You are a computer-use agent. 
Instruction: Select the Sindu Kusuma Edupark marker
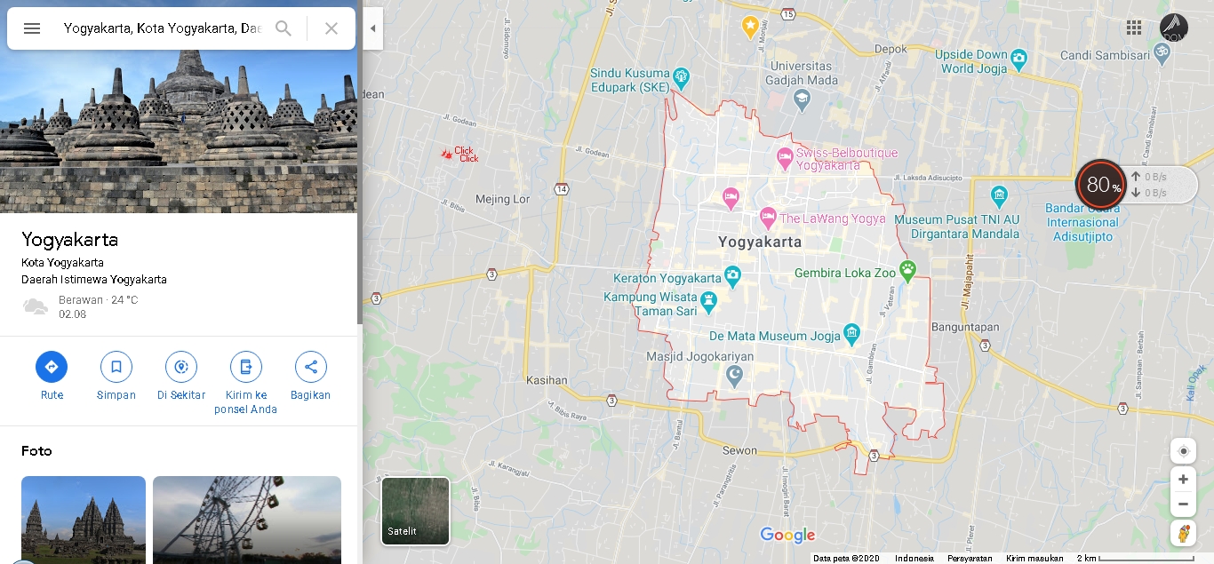click(682, 77)
